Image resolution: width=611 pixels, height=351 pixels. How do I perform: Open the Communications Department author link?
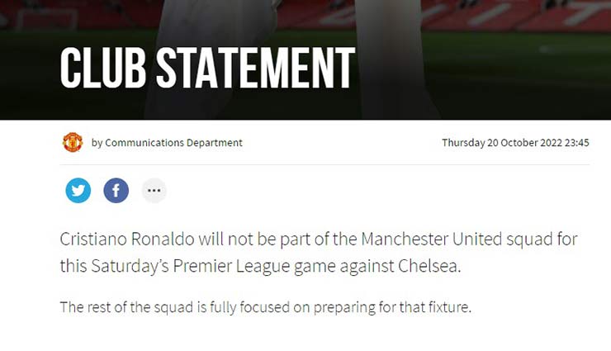point(173,143)
